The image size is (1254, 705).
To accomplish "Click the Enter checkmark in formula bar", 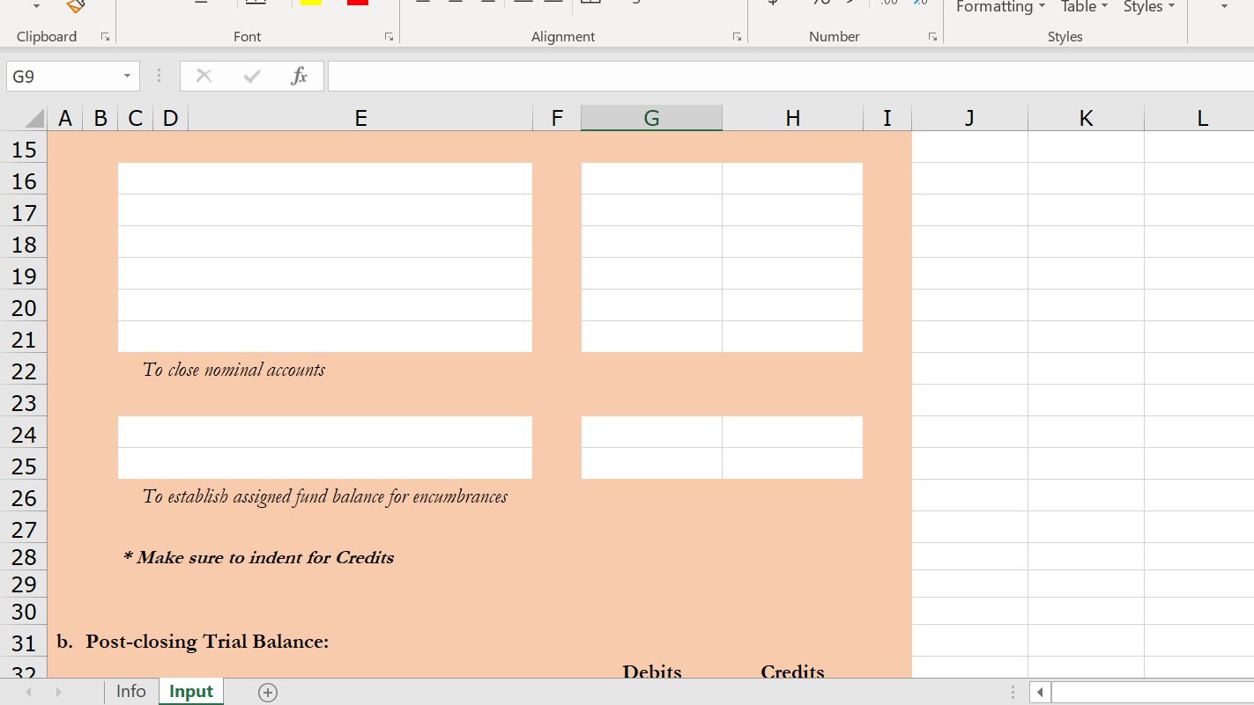I will pos(252,77).
